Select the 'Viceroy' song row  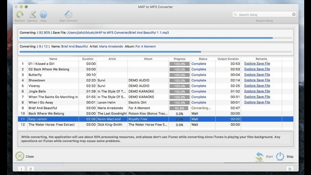point(155,86)
